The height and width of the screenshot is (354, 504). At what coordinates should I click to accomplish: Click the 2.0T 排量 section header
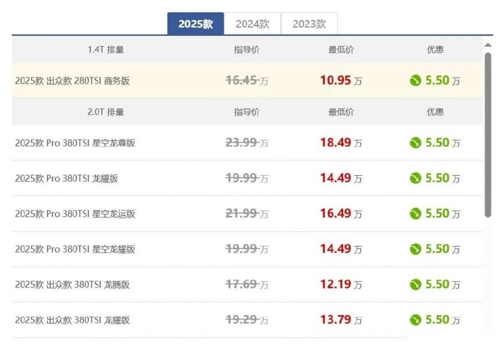point(106,112)
